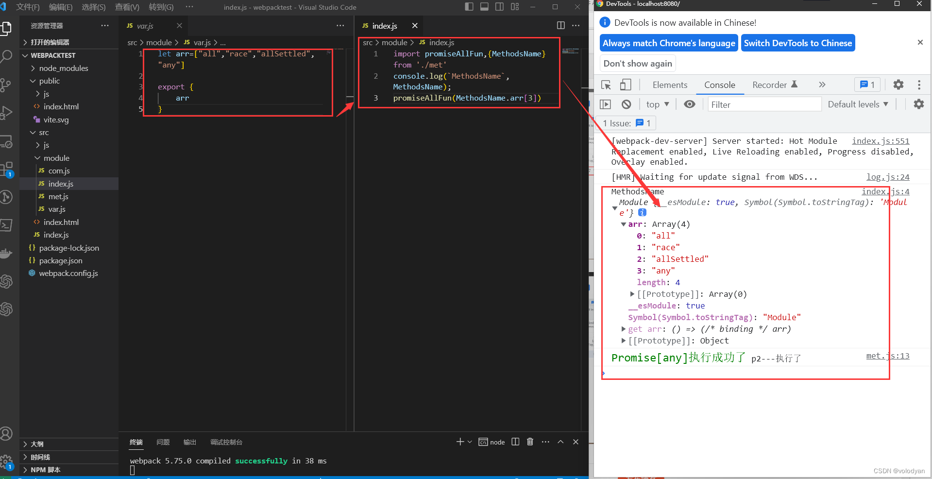This screenshot has height=479, width=932.
Task: Click Don't show again
Action: click(638, 63)
